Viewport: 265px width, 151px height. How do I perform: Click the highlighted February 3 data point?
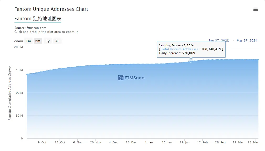191,61
